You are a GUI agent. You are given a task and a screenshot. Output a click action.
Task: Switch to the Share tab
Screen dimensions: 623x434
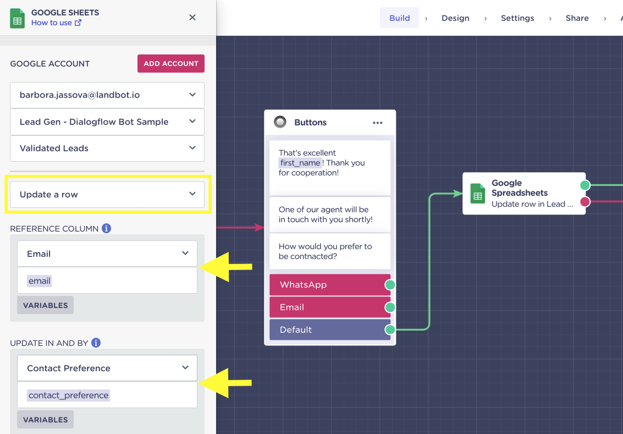click(x=577, y=18)
